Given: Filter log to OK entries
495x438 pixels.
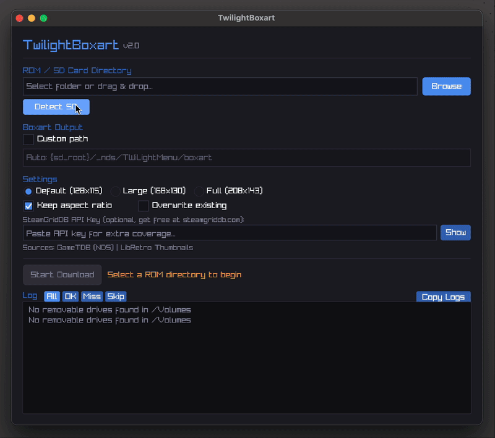Looking at the screenshot, I should point(71,297).
